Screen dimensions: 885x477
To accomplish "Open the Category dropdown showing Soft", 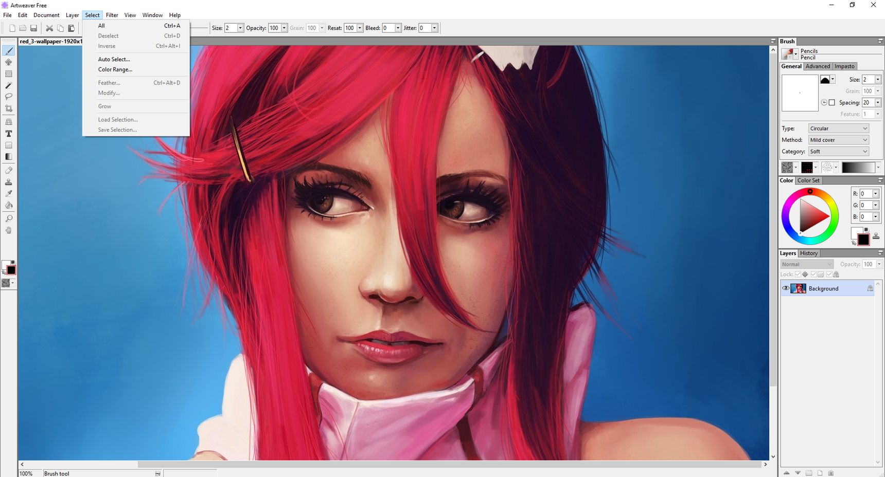I will 838,152.
